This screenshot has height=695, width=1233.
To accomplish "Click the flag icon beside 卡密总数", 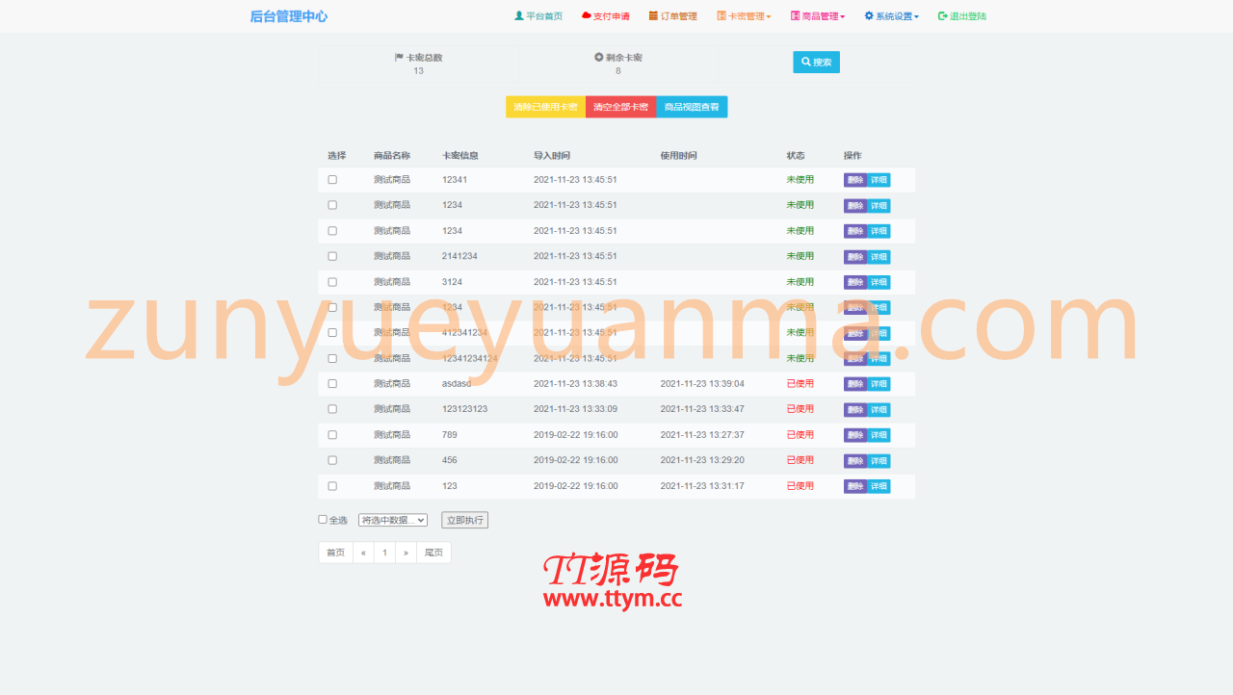I will click(x=399, y=58).
